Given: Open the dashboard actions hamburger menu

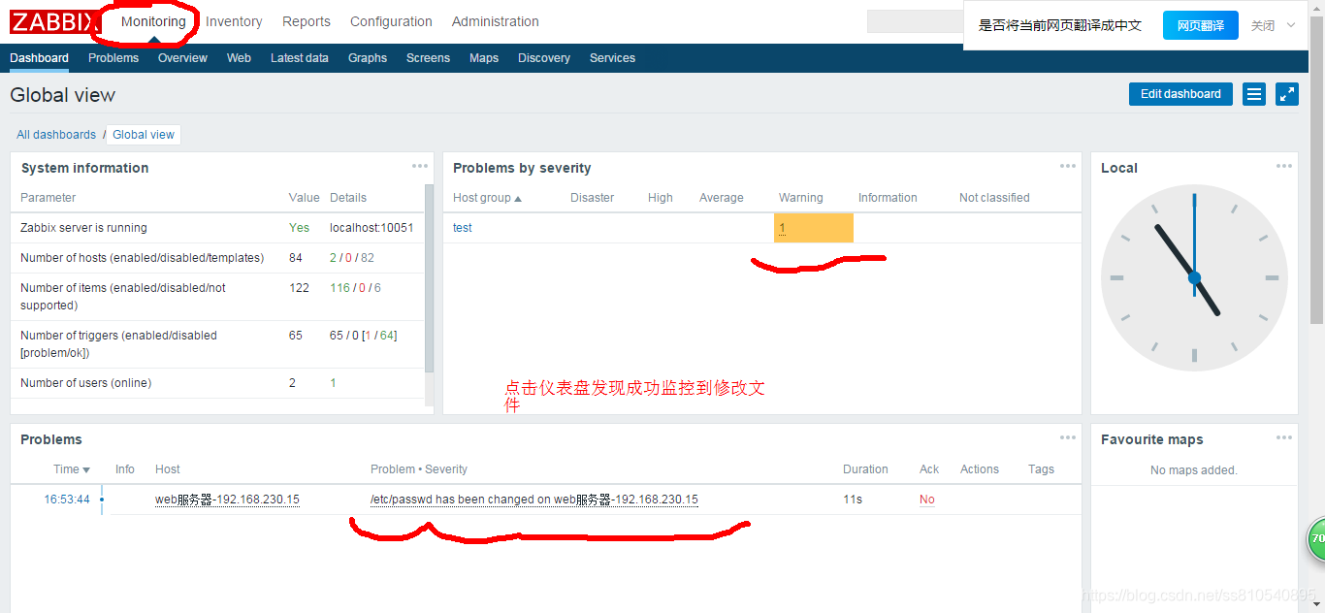Looking at the screenshot, I should pos(1254,94).
